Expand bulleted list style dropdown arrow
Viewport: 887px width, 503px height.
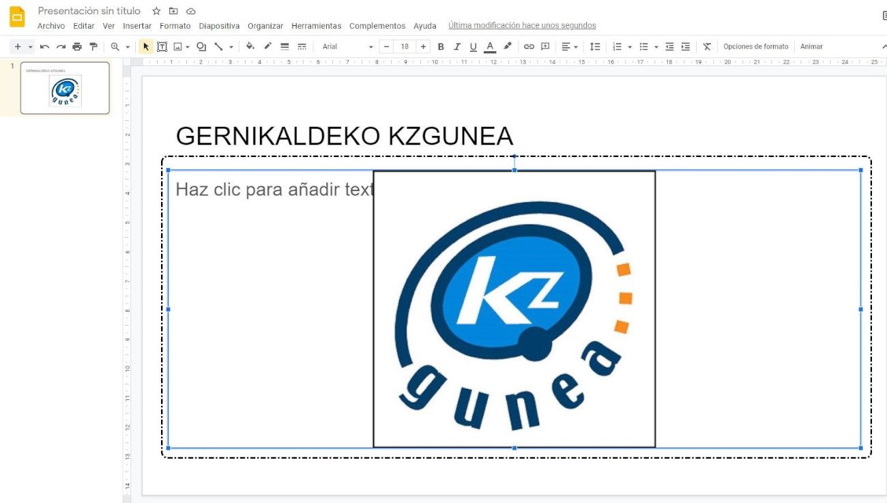click(x=656, y=47)
